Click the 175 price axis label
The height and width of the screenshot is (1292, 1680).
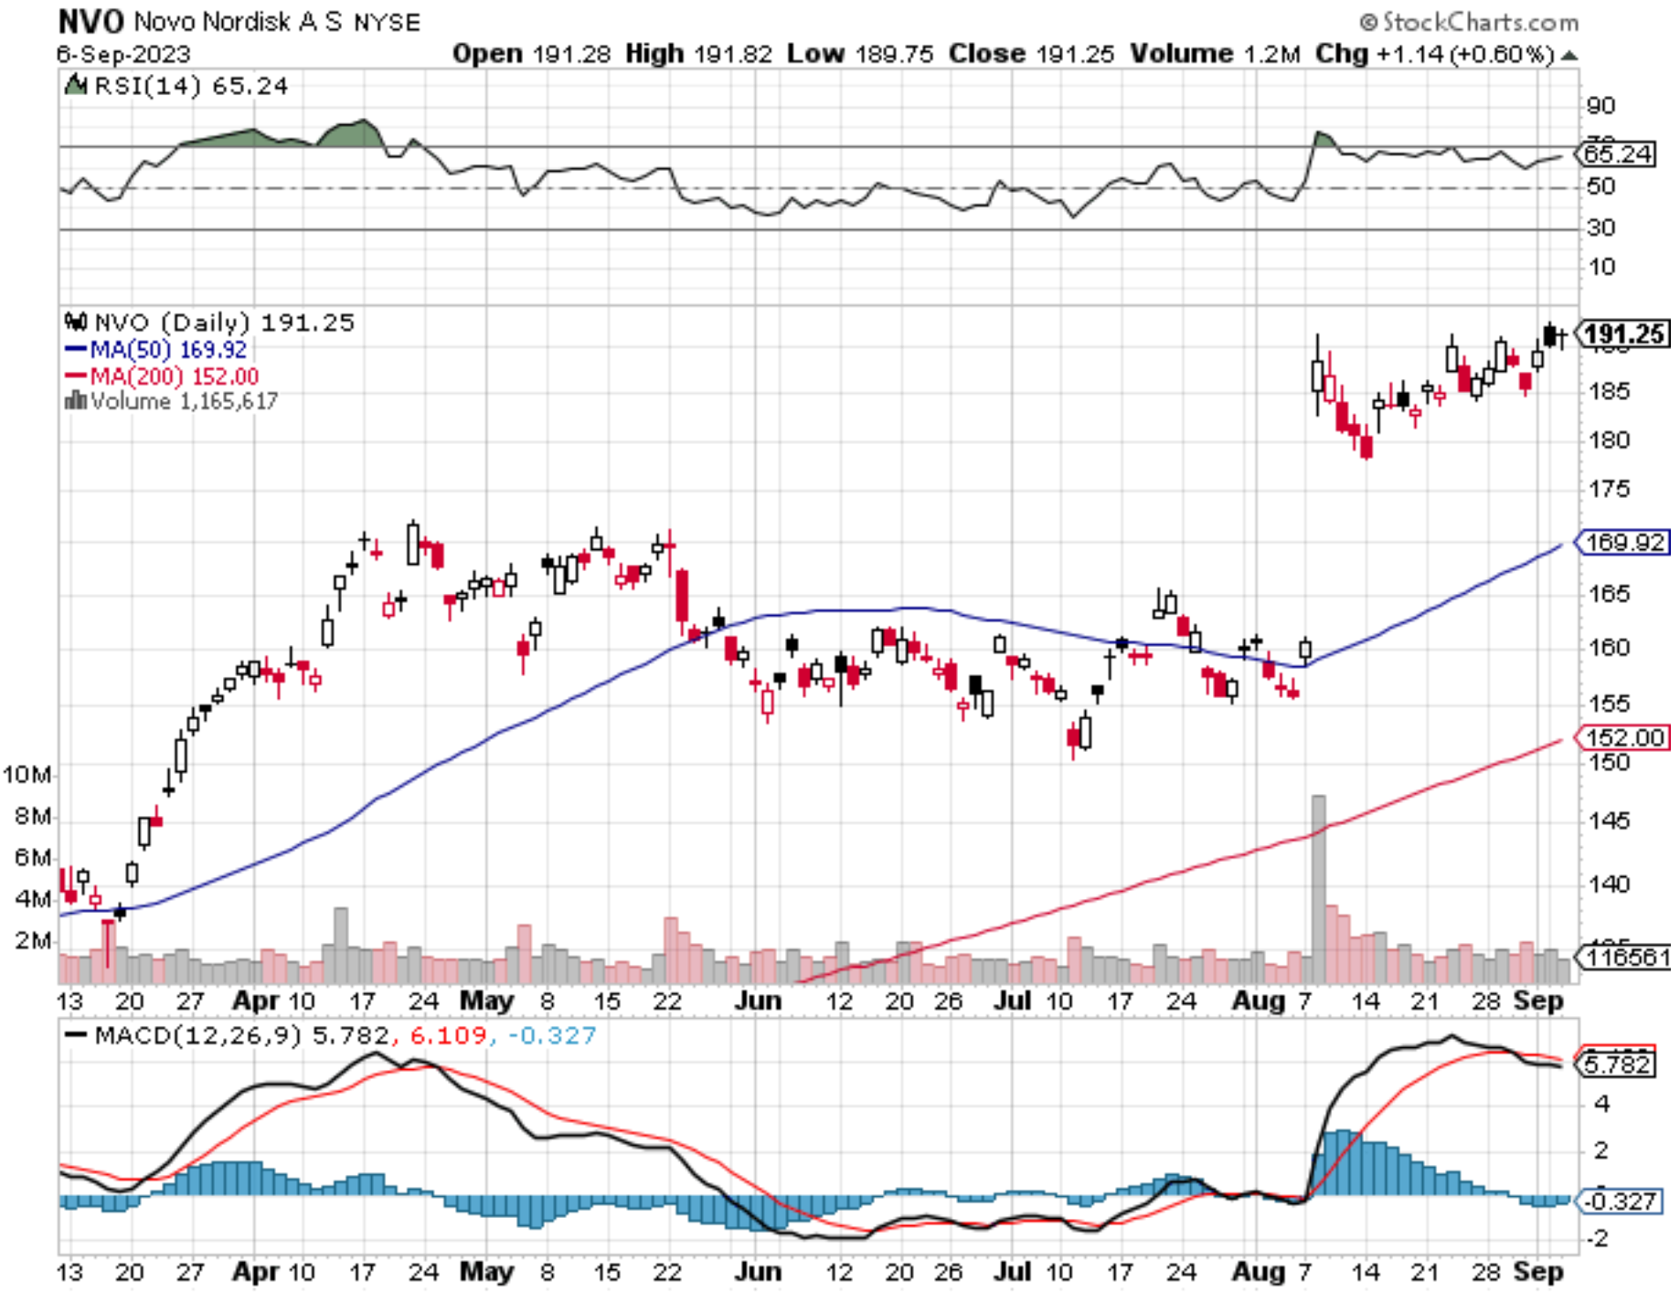click(1609, 489)
